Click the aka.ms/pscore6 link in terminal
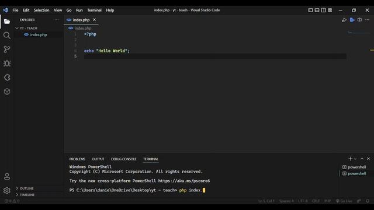The width and height of the screenshot is (374, 210). [x=184, y=181]
